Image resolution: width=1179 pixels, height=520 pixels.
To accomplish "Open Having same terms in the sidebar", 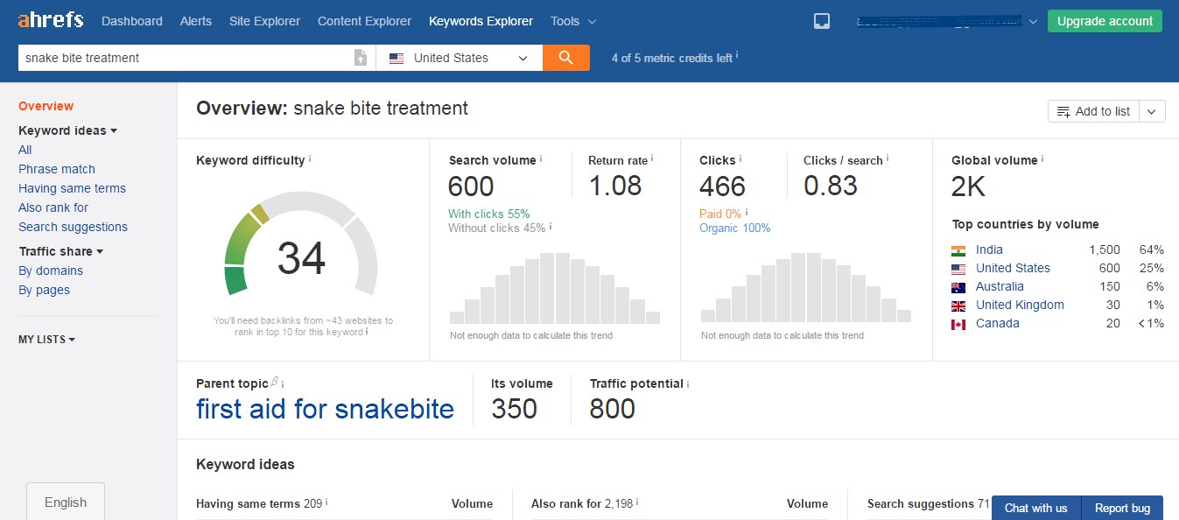I will click(72, 188).
